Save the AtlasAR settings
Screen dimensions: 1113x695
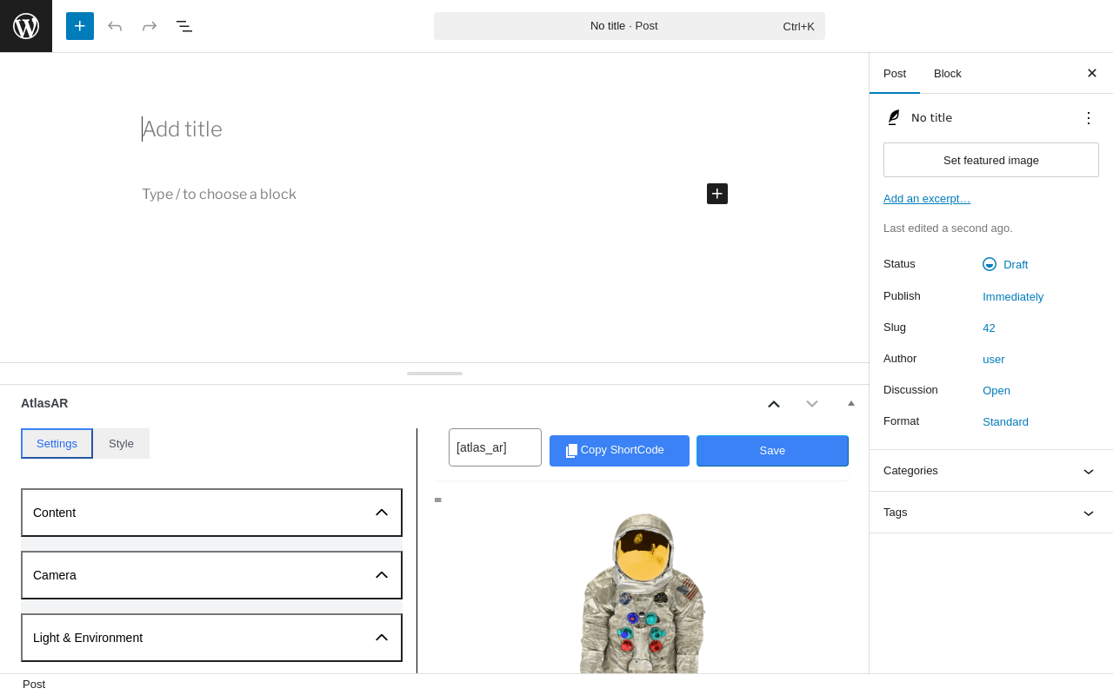pyautogui.click(x=772, y=450)
